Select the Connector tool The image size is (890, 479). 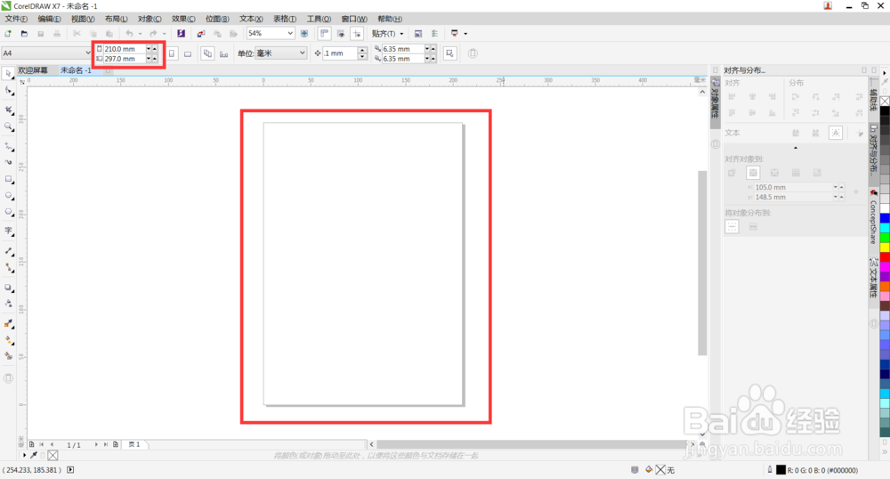9,267
